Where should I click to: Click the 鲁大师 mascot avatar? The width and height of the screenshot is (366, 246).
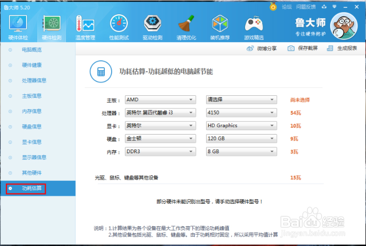[343, 26]
